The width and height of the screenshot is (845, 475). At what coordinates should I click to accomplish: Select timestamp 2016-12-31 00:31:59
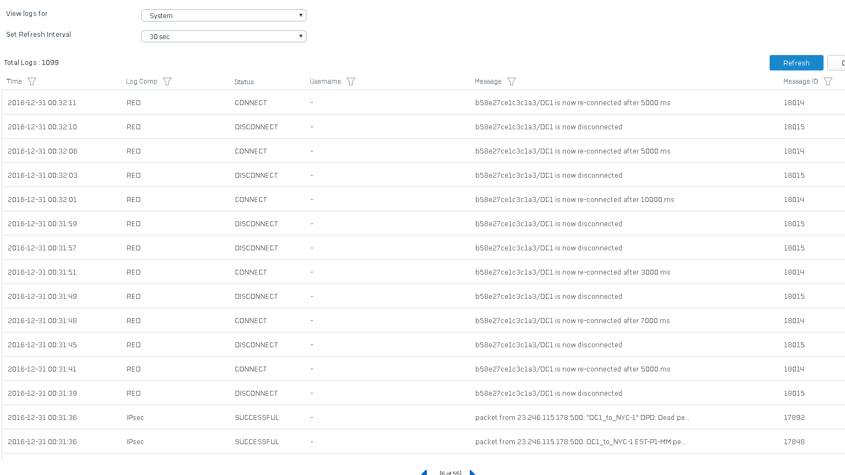click(x=42, y=224)
